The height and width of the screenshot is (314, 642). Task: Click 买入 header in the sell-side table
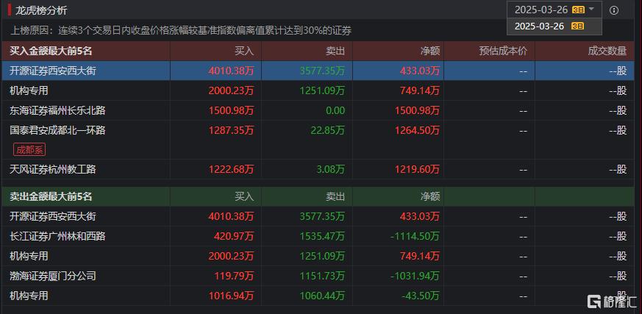(x=244, y=196)
